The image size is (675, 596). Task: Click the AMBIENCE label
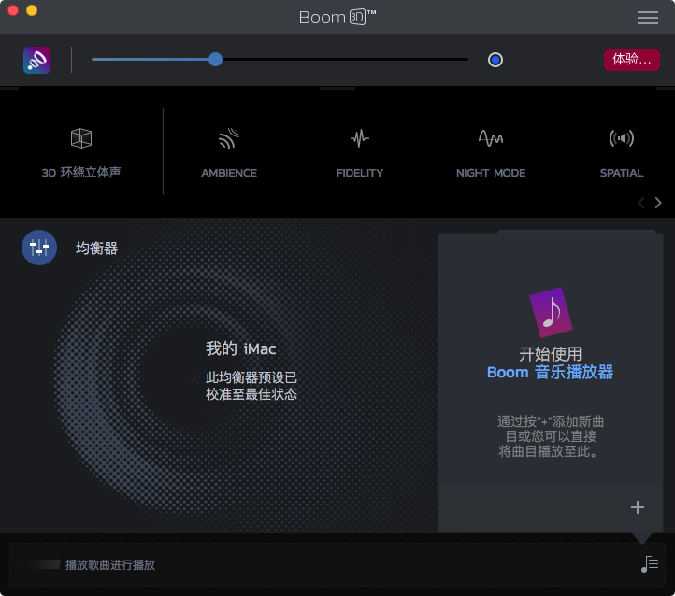tap(229, 173)
